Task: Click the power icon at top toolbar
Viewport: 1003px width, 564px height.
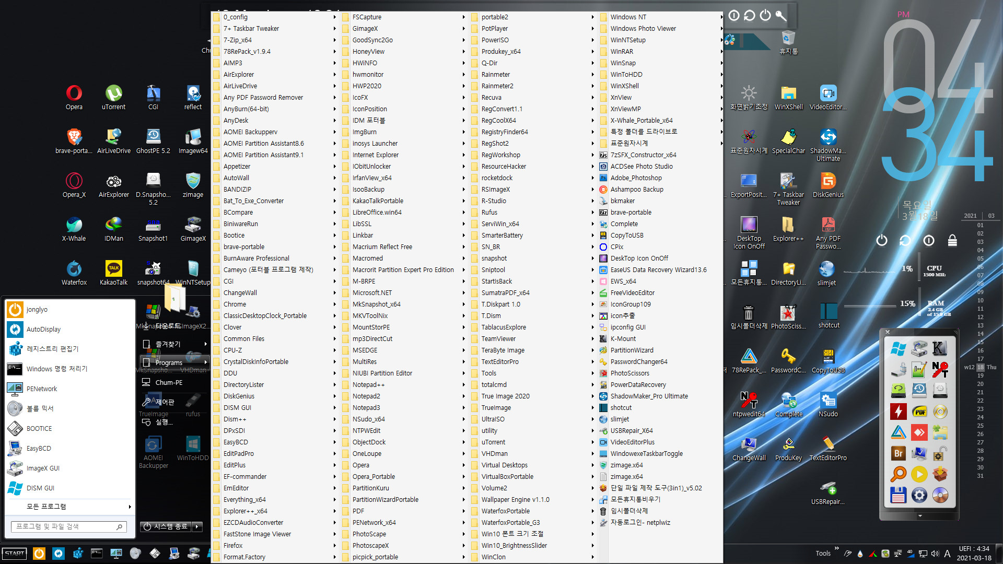Action: (x=765, y=15)
